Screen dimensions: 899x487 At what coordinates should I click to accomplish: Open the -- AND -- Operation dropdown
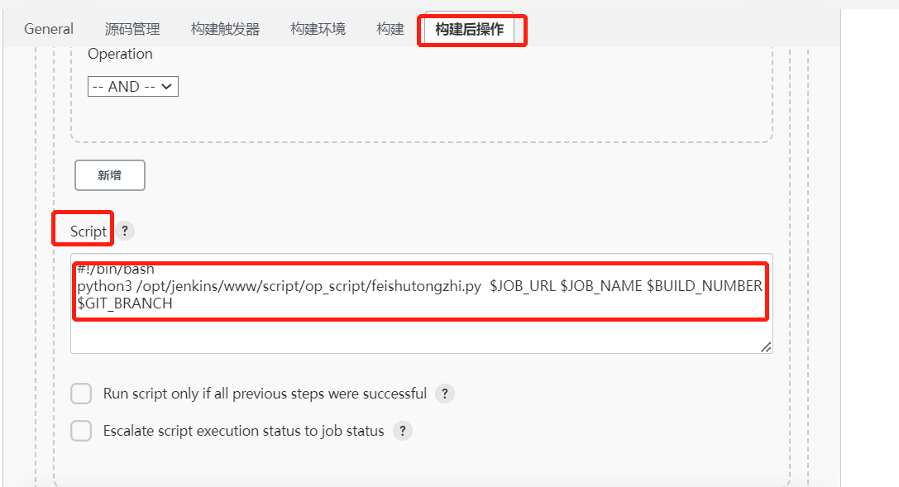[x=133, y=86]
